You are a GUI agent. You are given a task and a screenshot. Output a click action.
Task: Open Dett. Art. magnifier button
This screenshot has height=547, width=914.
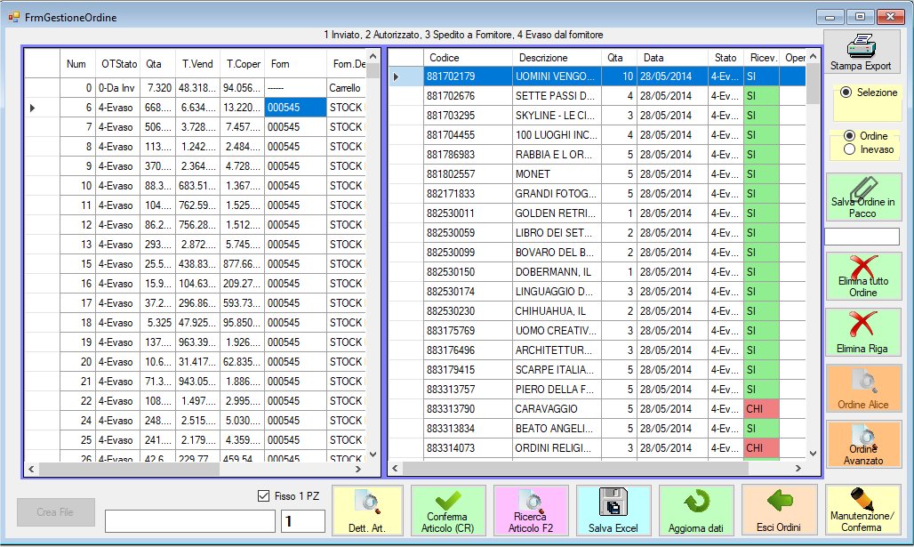click(x=367, y=511)
